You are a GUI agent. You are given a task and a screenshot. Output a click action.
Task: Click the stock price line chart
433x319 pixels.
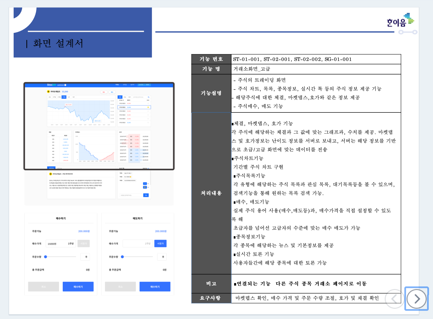79,112
